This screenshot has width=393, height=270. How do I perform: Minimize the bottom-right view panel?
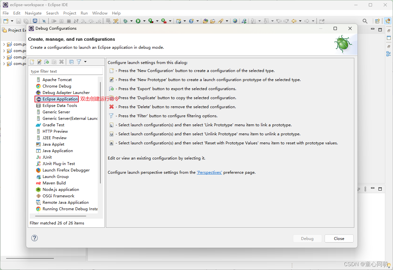click(x=373, y=189)
